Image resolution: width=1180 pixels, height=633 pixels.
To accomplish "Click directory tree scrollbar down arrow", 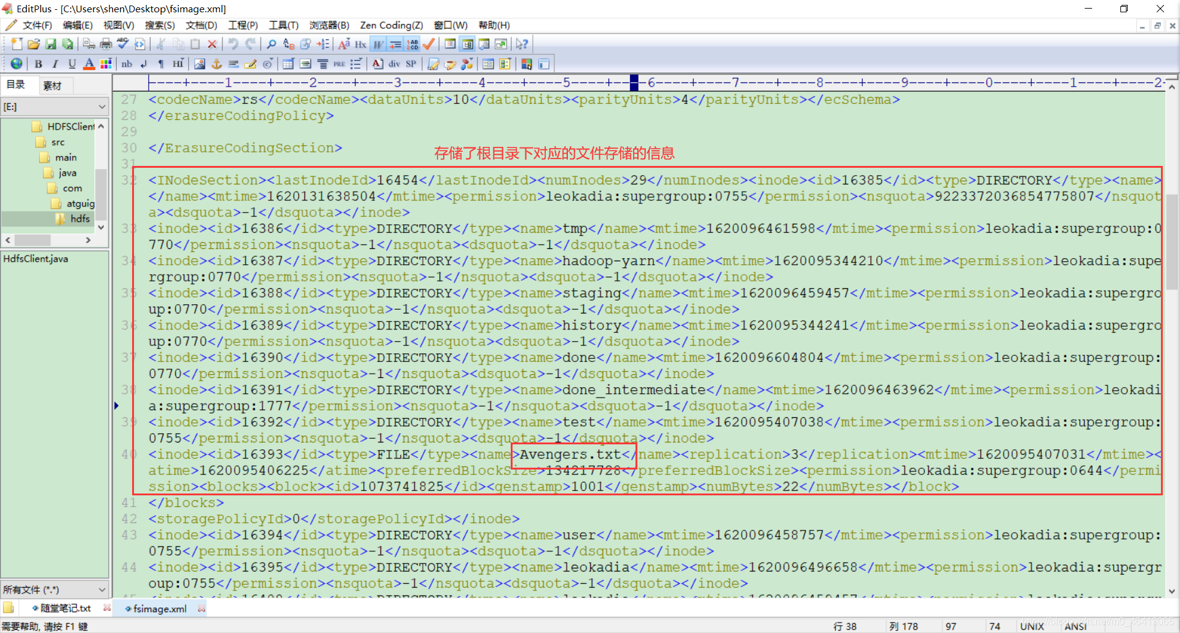I will tap(101, 227).
